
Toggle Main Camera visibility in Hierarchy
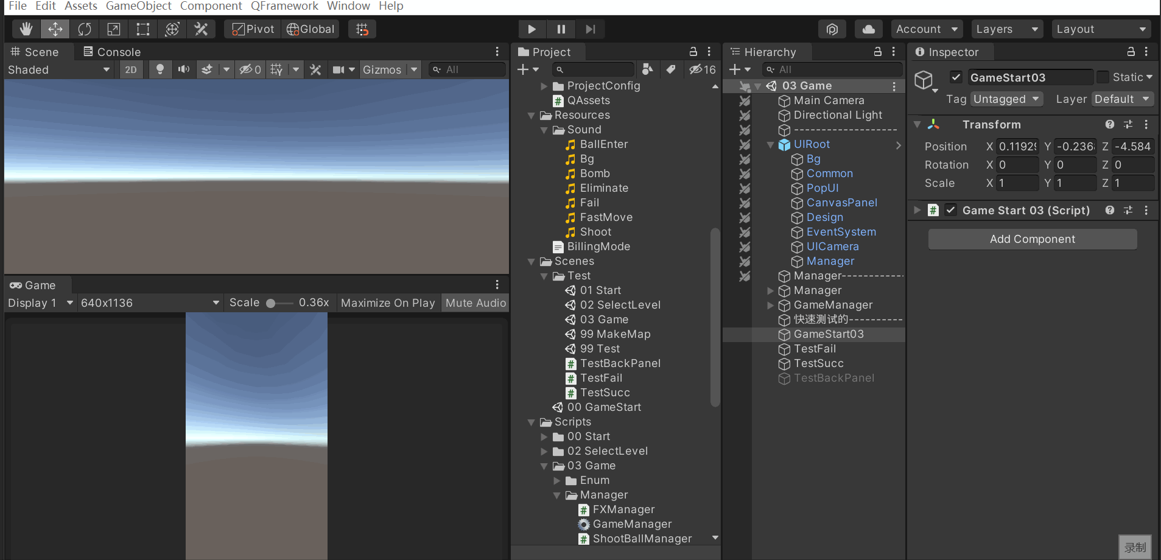pos(745,100)
